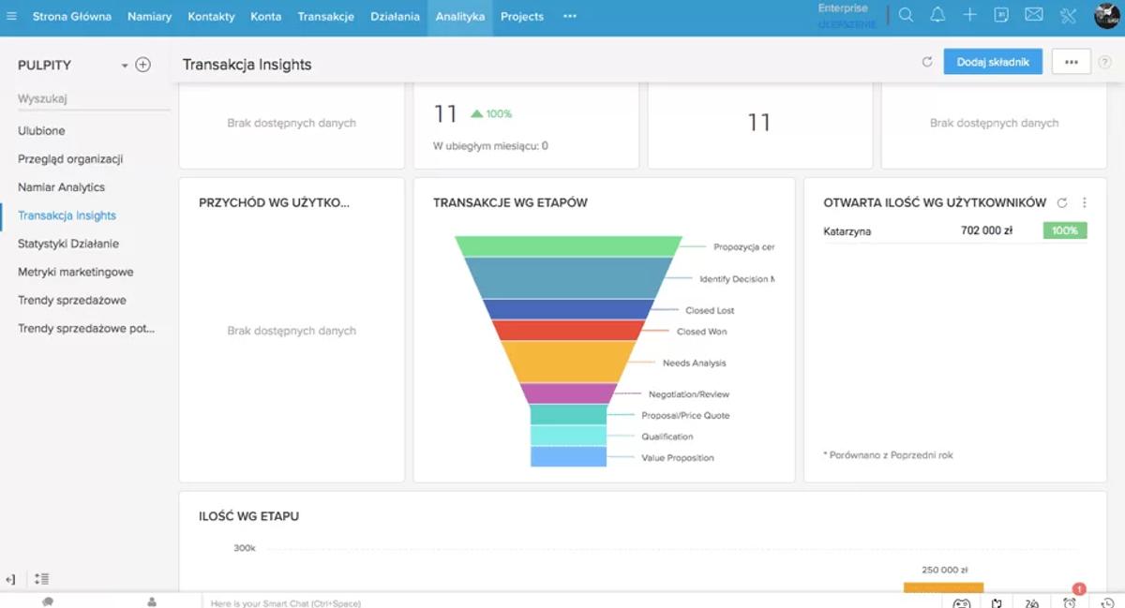Click the plus create-new icon in top bar
This screenshot has width=1125, height=608.
969,15
